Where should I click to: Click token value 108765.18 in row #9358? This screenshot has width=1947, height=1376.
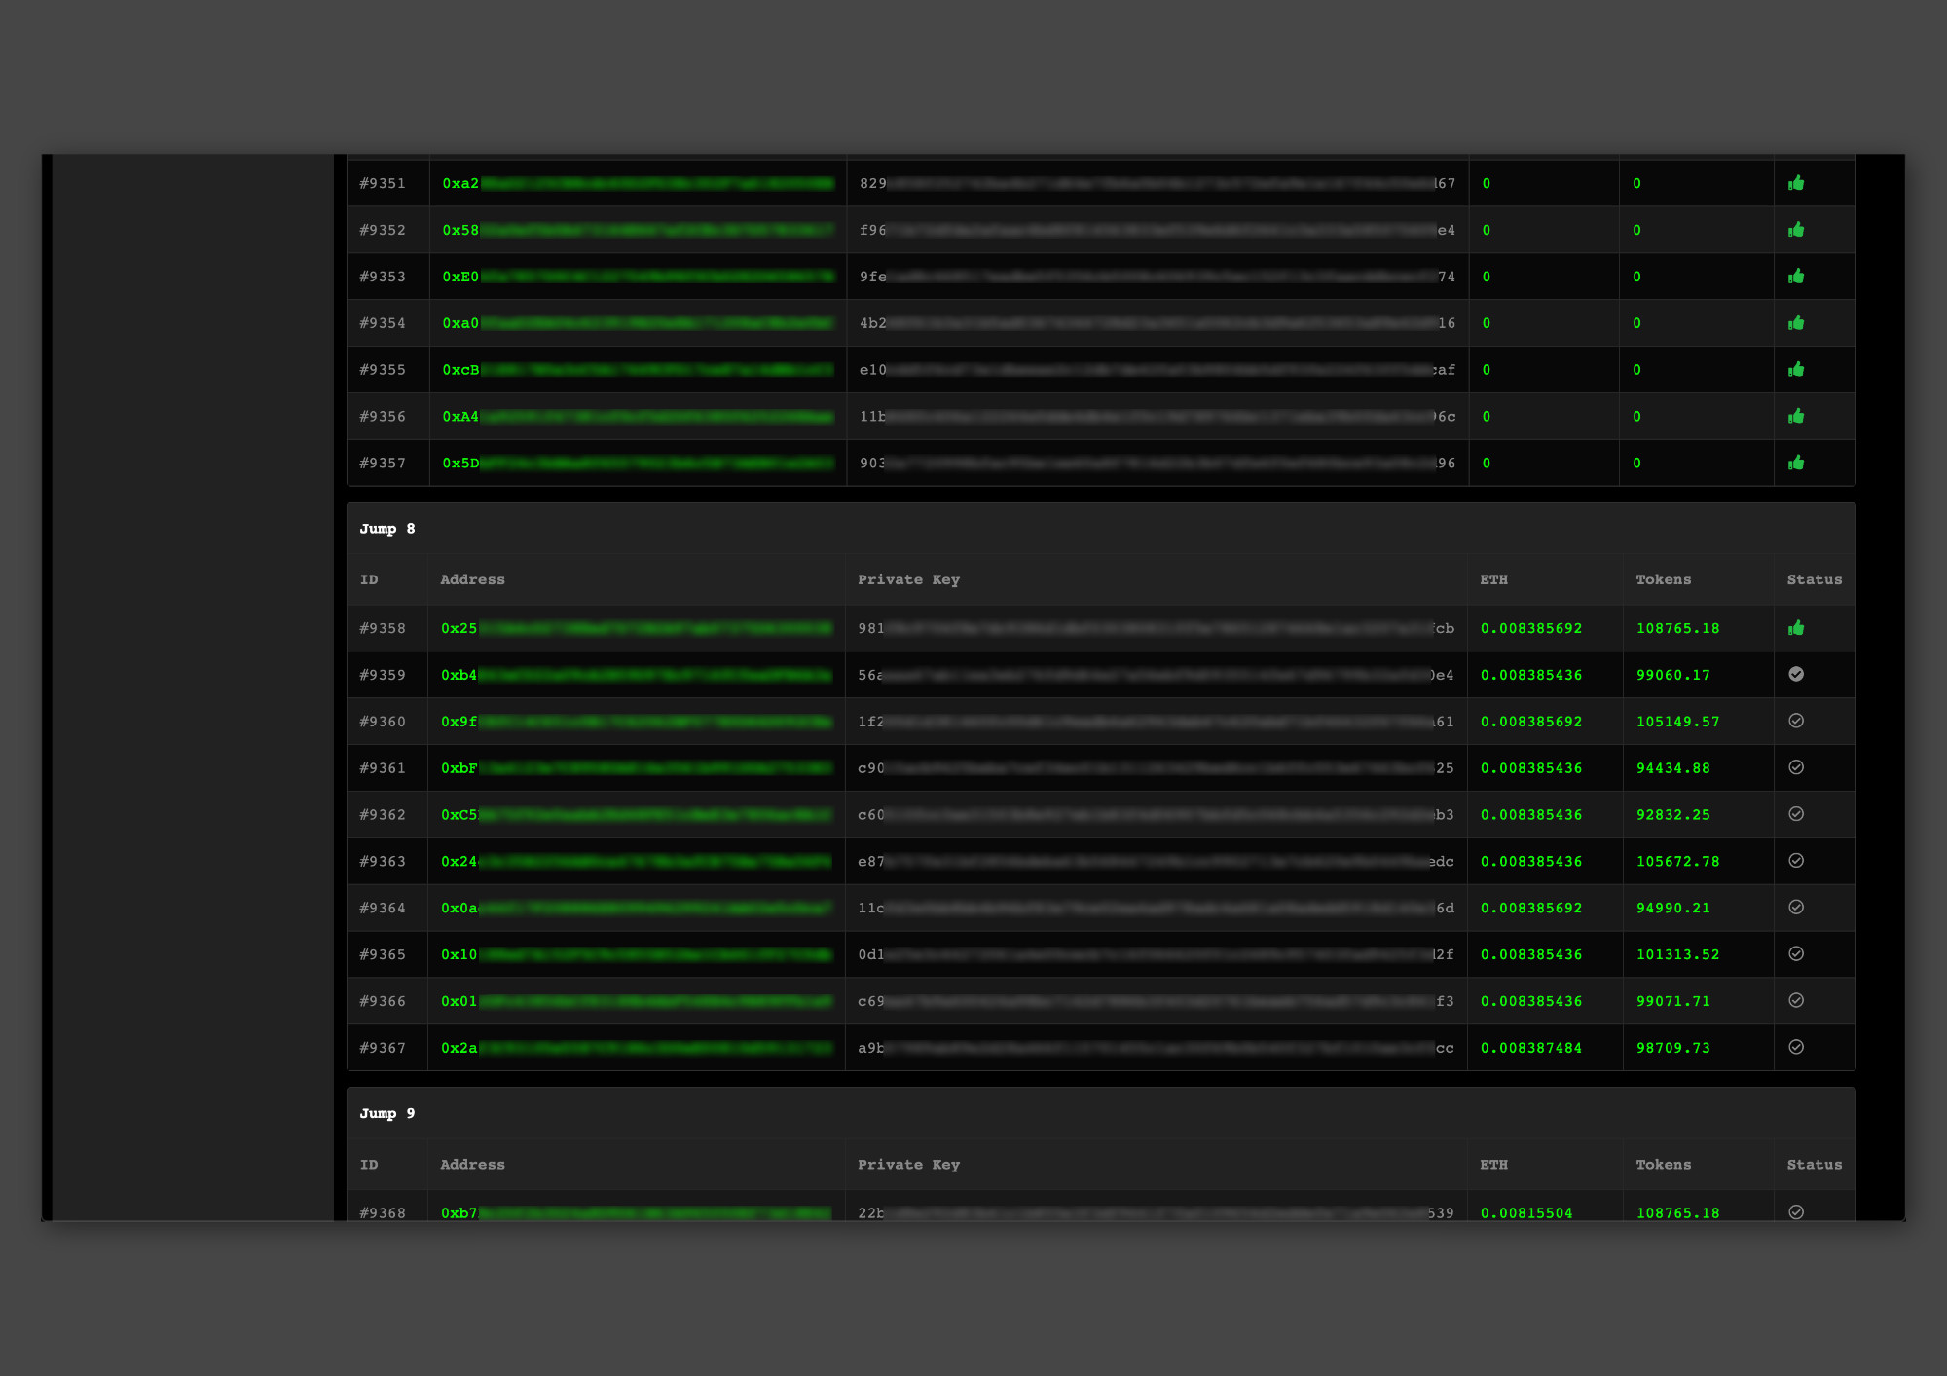pos(1677,628)
